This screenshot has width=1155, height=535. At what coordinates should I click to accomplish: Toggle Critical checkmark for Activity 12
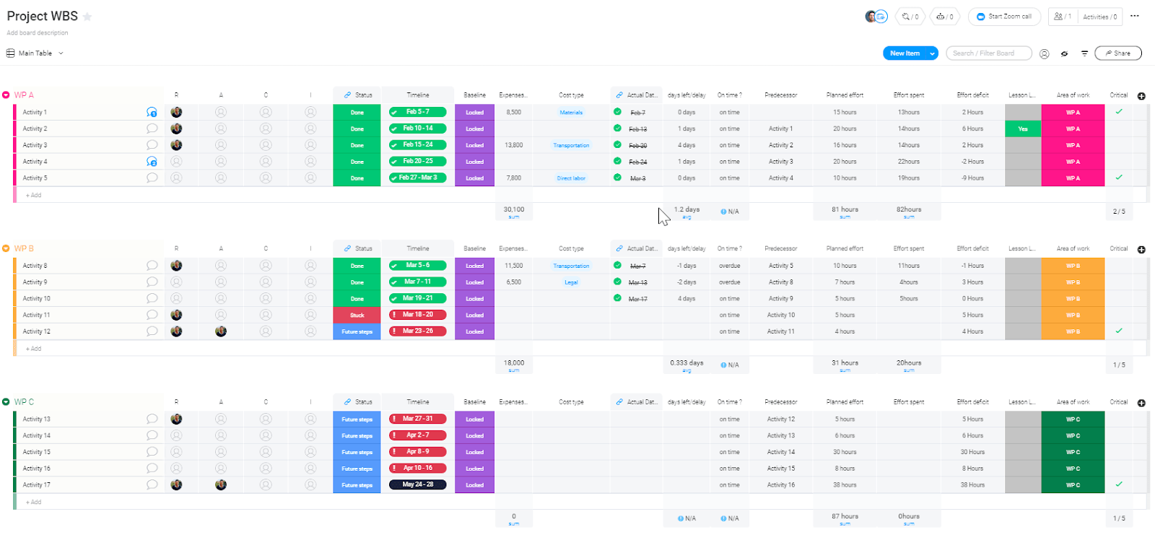click(x=1119, y=331)
